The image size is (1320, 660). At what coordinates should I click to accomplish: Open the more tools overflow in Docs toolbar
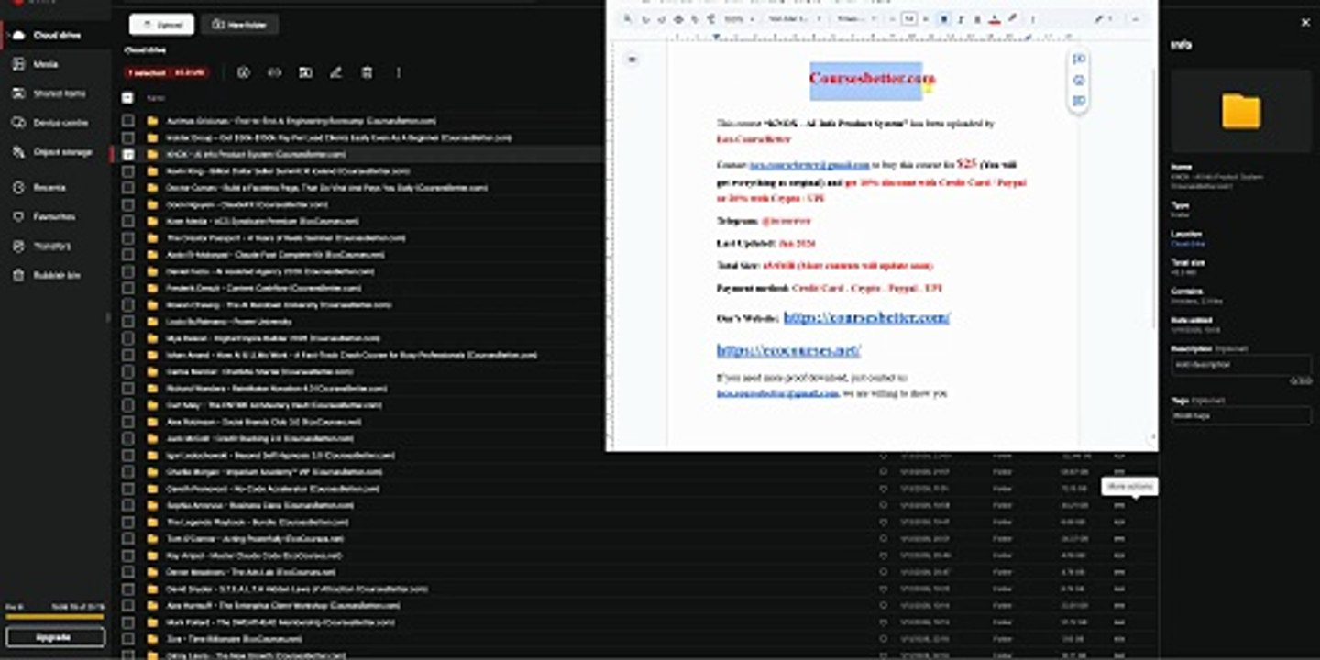point(1032,18)
